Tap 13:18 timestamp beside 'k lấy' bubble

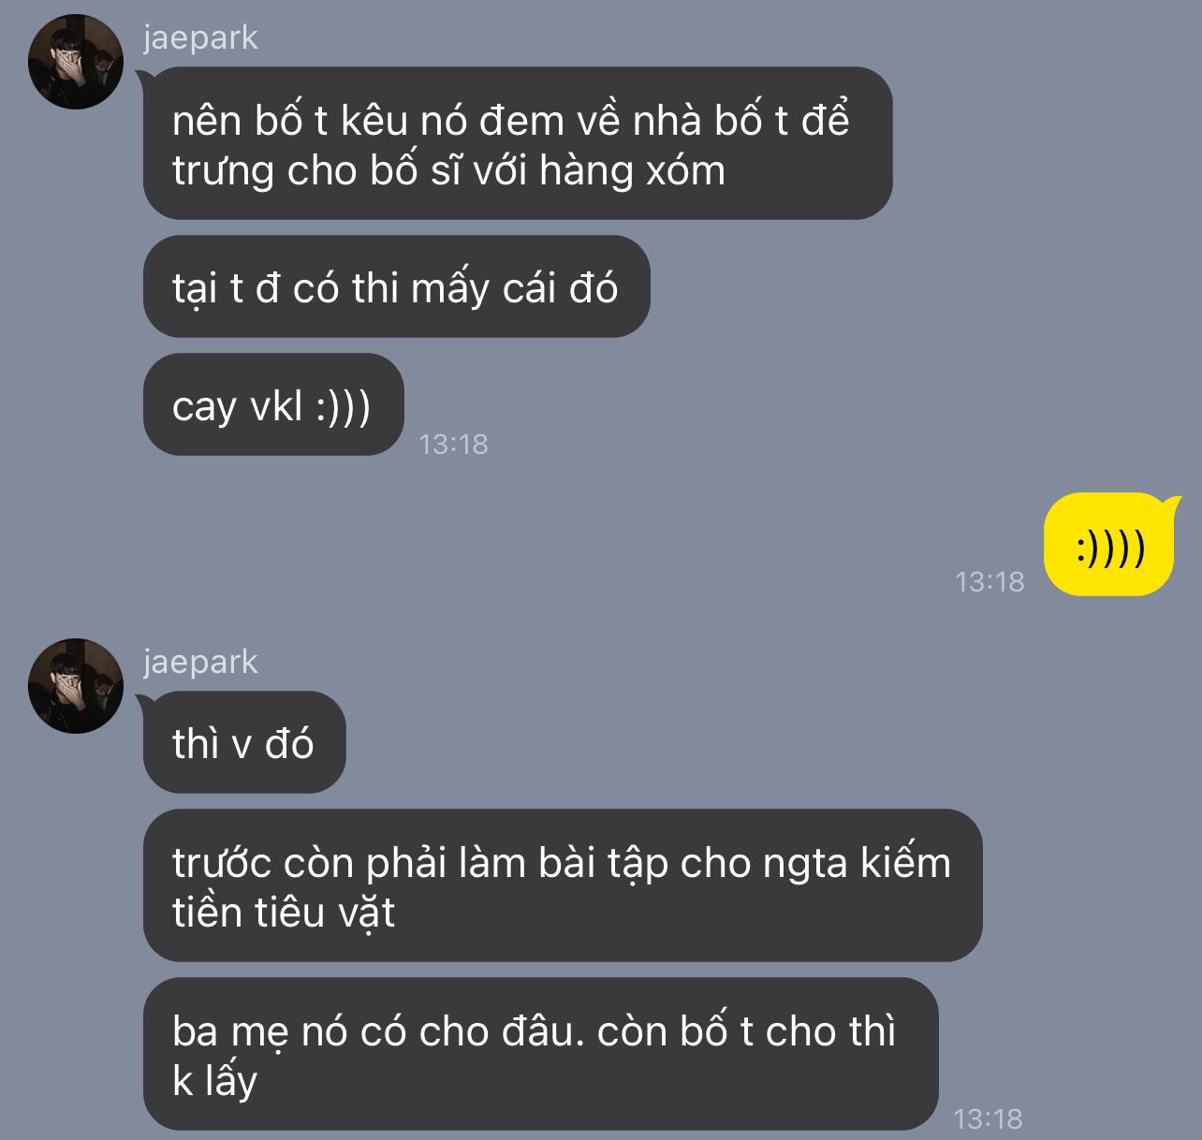(x=988, y=1118)
